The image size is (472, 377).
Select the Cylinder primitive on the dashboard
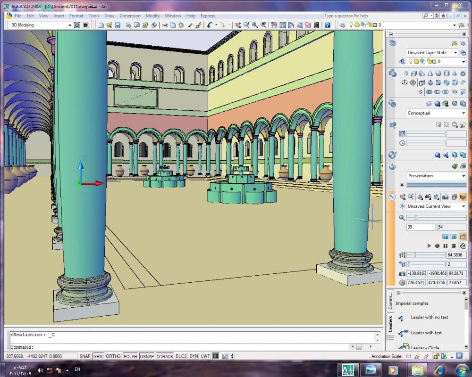[447, 74]
